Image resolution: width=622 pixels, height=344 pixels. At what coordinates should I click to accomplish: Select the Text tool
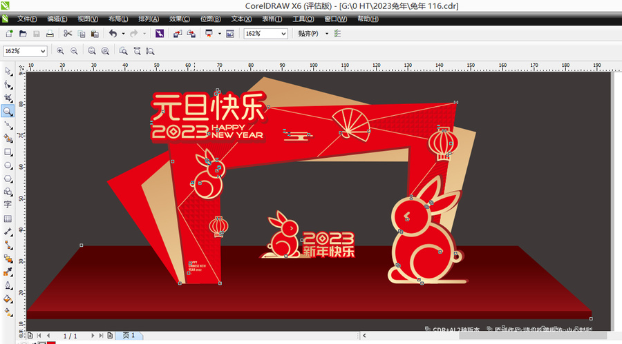8,205
